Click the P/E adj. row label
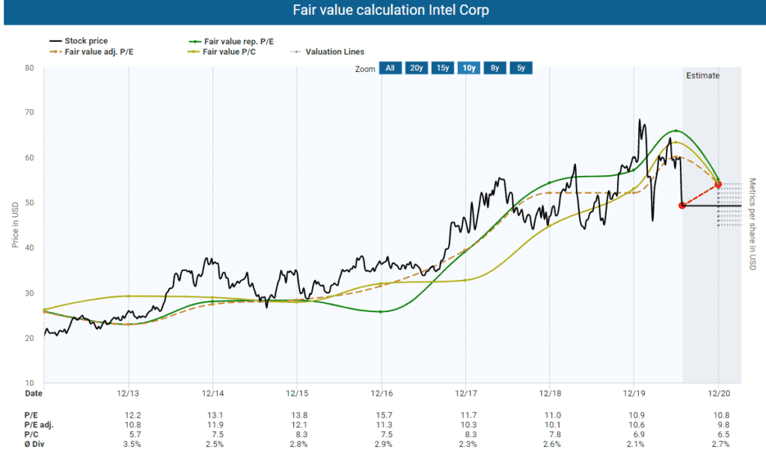Image resolution: width=766 pixels, height=452 pixels. [x=39, y=424]
